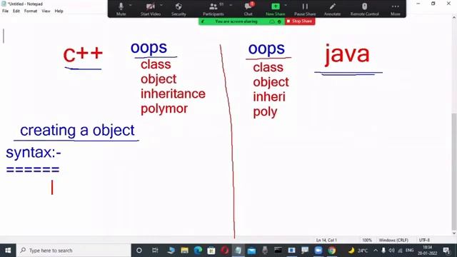Image resolution: width=457 pixels, height=257 pixels.
Task: Mute the microphone in Zoom toolbar
Action: click(x=121, y=9)
